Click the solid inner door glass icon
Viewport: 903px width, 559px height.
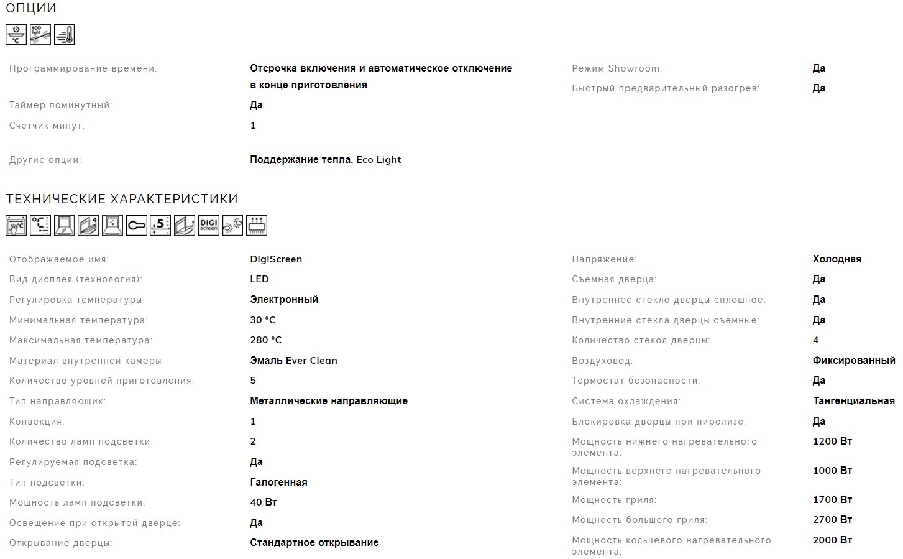point(65,225)
